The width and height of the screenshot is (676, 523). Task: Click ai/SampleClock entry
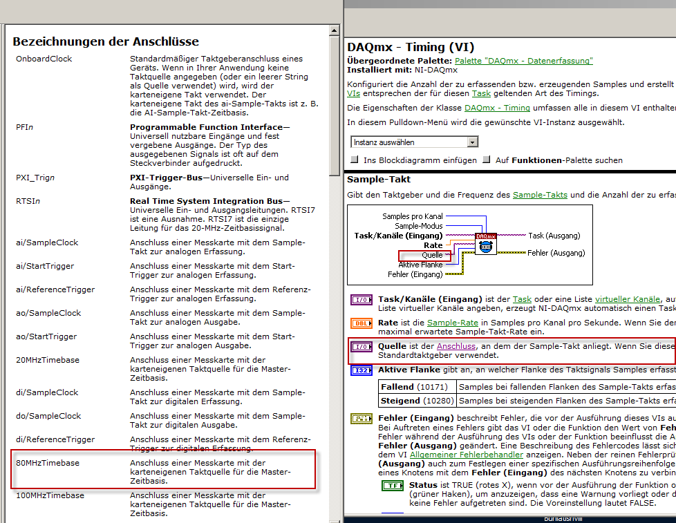47,243
